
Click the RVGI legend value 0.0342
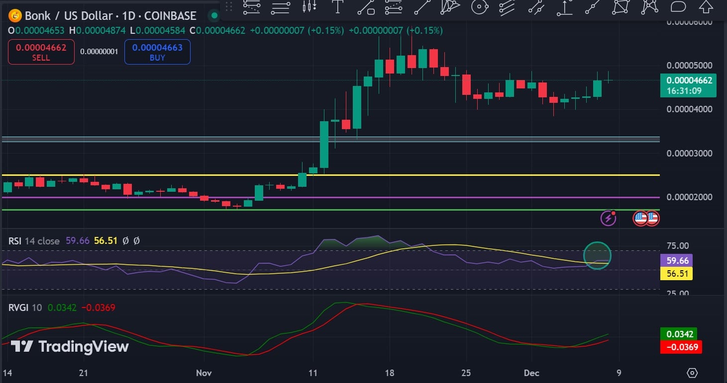62,307
